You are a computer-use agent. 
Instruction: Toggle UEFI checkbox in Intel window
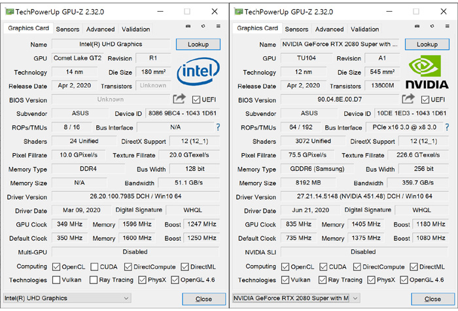[196, 100]
